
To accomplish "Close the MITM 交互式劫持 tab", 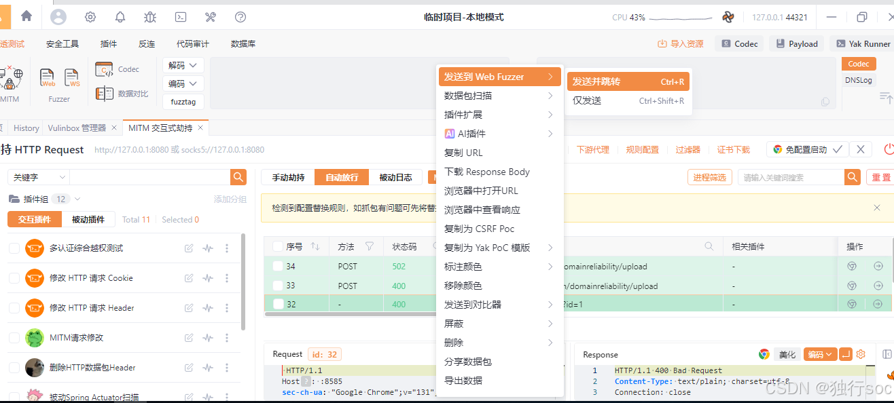I will (200, 128).
